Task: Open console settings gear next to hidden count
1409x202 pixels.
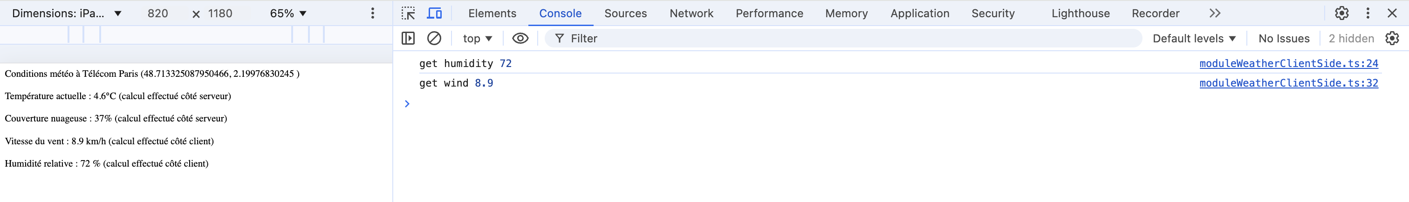Action: 1392,38
